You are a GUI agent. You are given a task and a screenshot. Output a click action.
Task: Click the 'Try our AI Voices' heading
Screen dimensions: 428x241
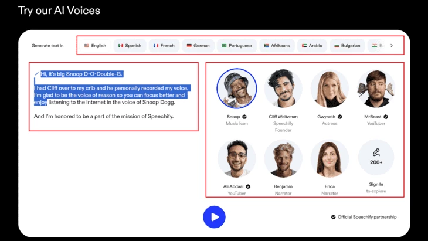click(x=59, y=11)
